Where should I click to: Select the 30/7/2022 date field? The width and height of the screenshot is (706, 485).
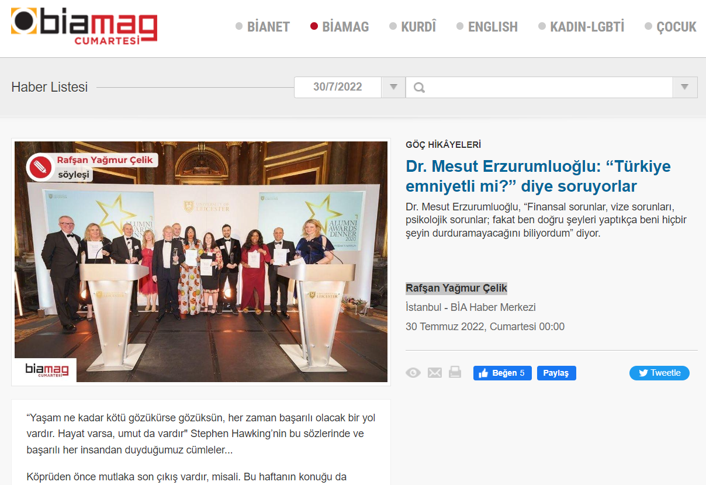(x=338, y=87)
